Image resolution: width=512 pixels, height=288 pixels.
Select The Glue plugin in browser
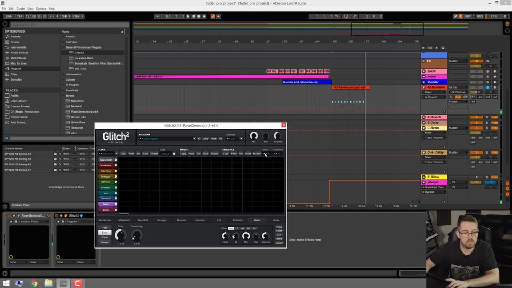pyautogui.click(x=81, y=69)
